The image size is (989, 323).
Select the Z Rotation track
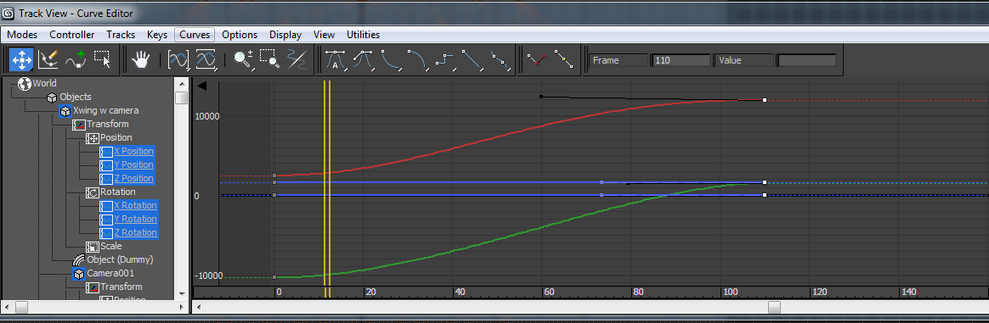[x=135, y=232]
